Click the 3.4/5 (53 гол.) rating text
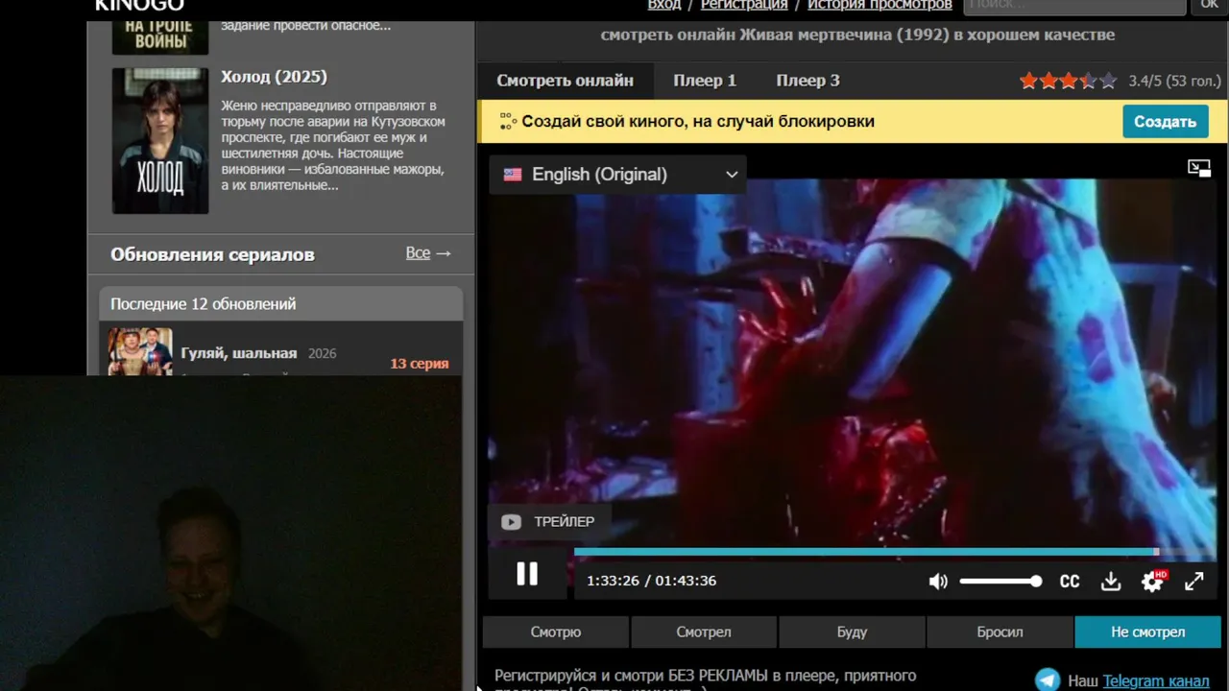 tap(1174, 82)
